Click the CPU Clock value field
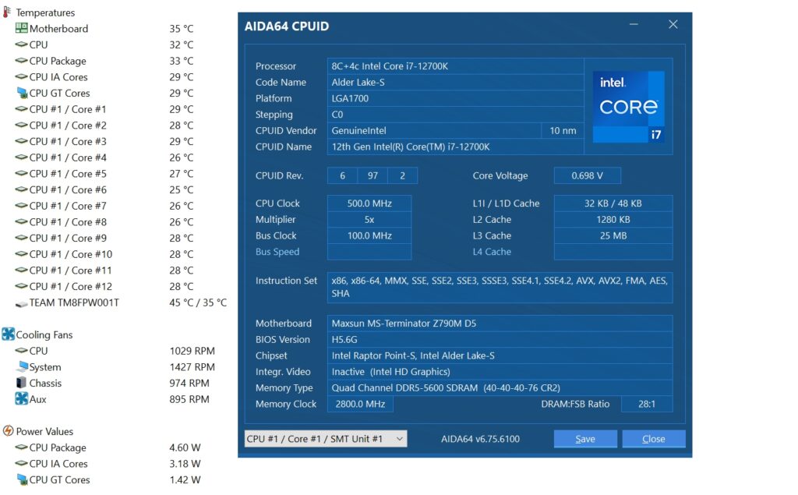 pos(369,203)
